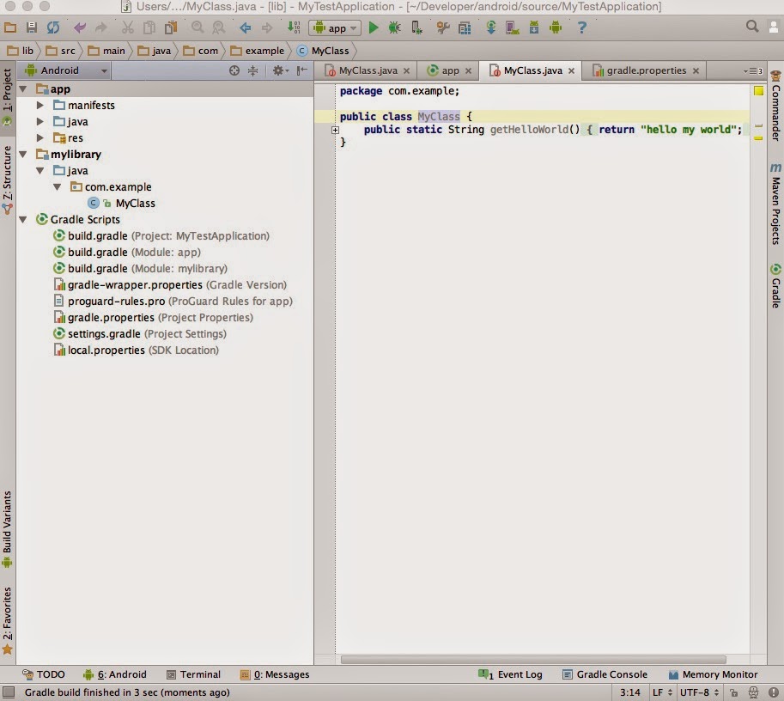This screenshot has width=784, height=701.
Task: Change line separator via LF selector
Action: [x=662, y=692]
